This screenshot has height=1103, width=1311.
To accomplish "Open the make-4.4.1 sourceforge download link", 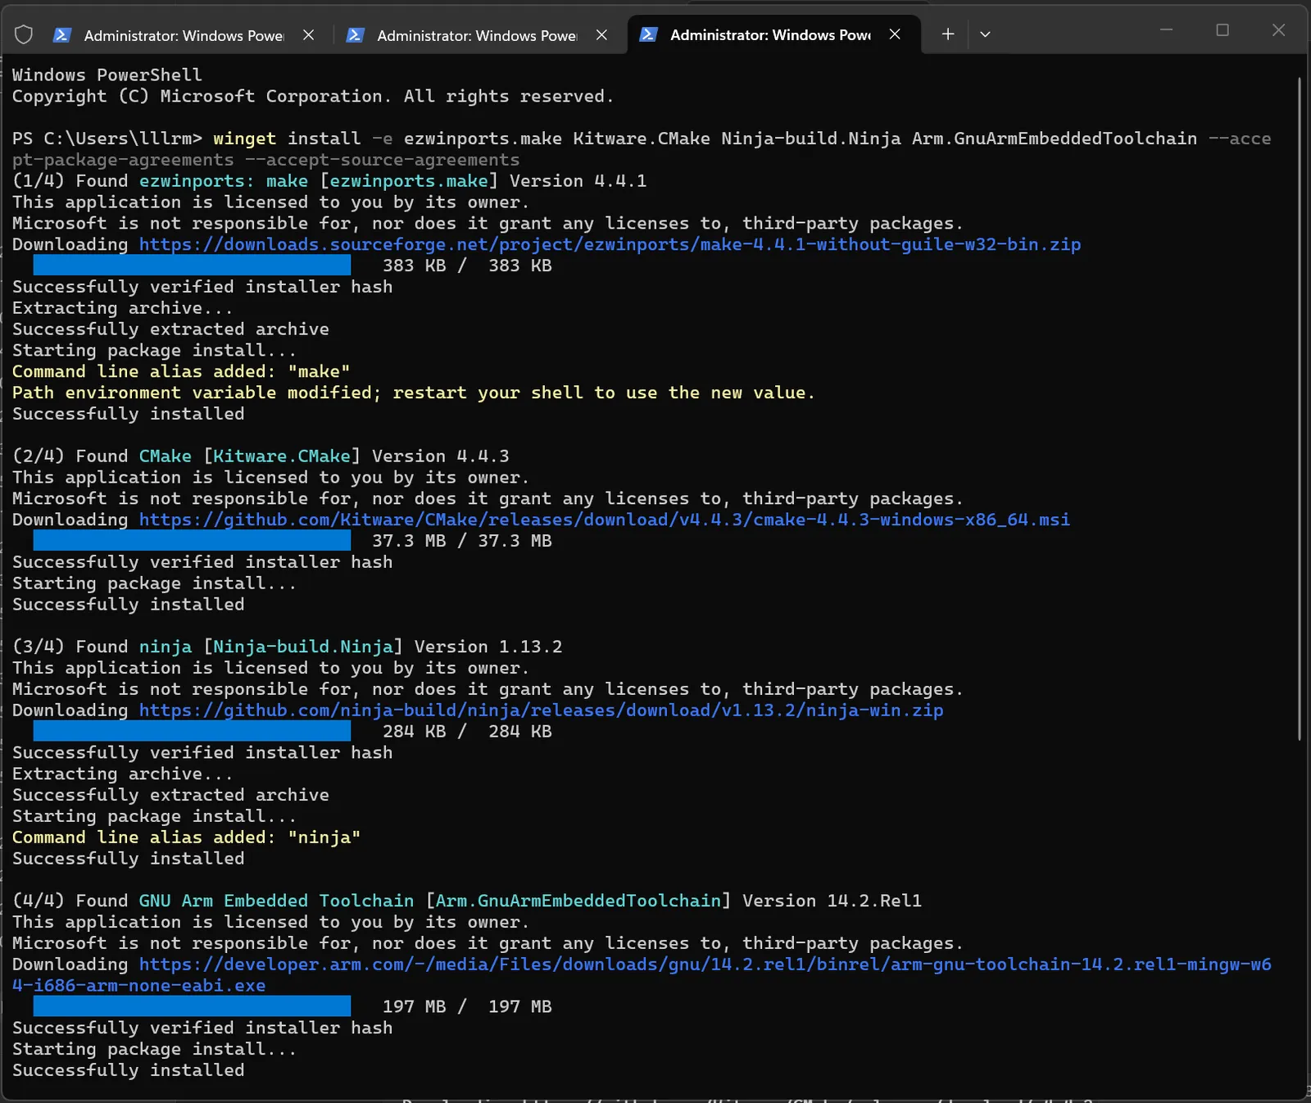I will pyautogui.click(x=610, y=244).
